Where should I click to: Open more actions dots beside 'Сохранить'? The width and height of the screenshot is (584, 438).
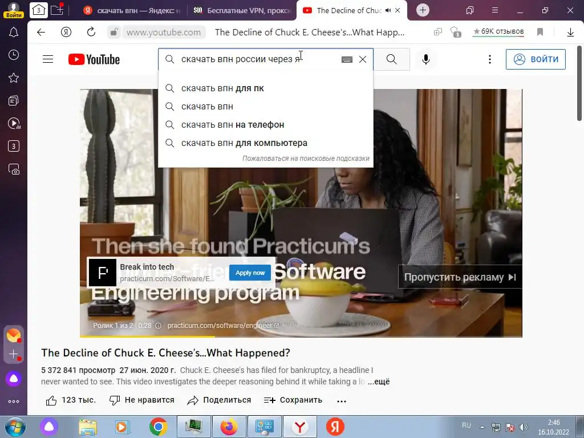coord(342,401)
